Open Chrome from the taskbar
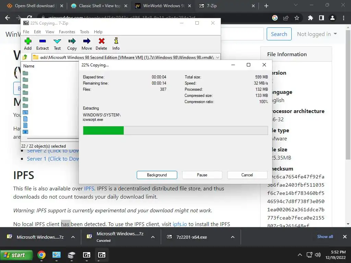Screen dimensions: 351x263 point(41,255)
